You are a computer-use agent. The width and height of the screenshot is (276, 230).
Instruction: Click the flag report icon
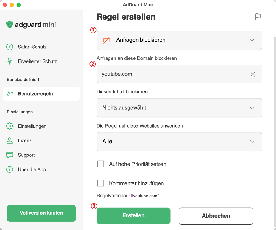[x=258, y=17]
